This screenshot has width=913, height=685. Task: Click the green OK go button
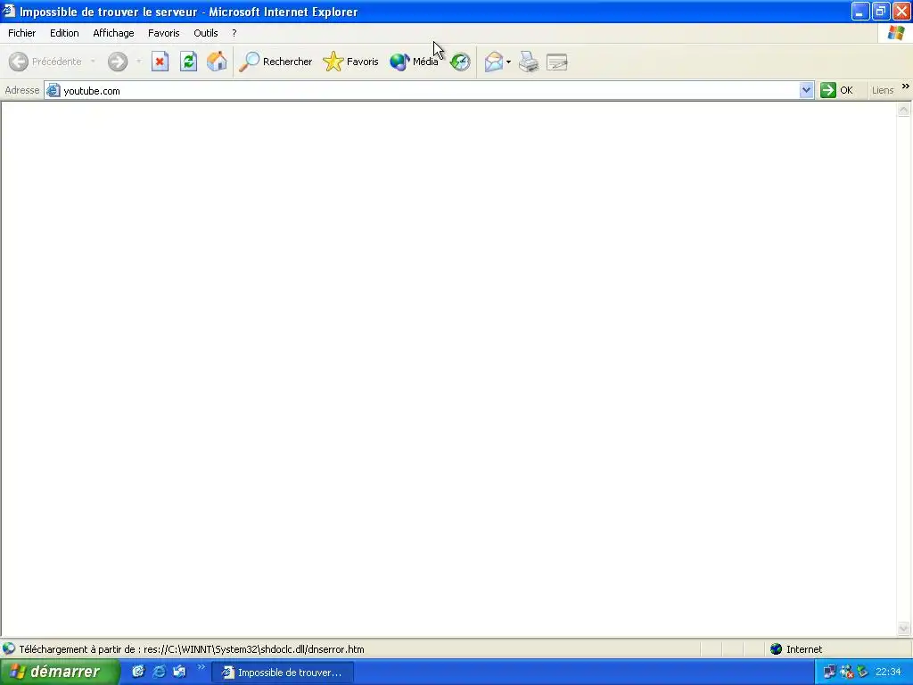coord(836,90)
